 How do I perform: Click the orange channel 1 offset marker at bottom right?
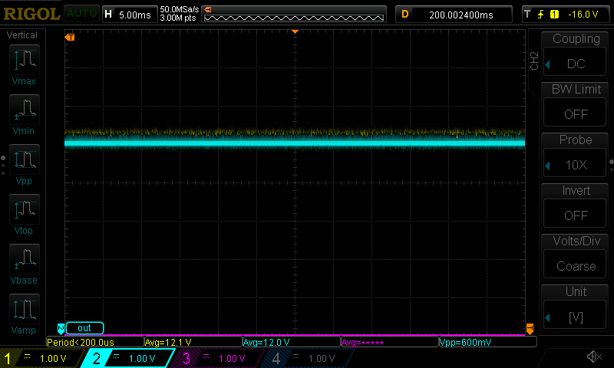click(530, 328)
